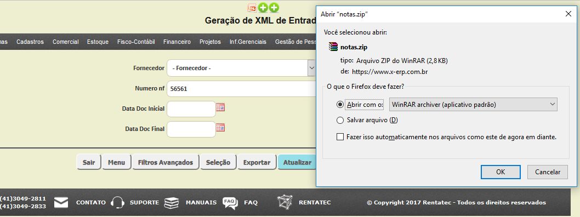Click the (41)3049-2811 phone number
Screen dimensions: 580x217
(x=23, y=199)
